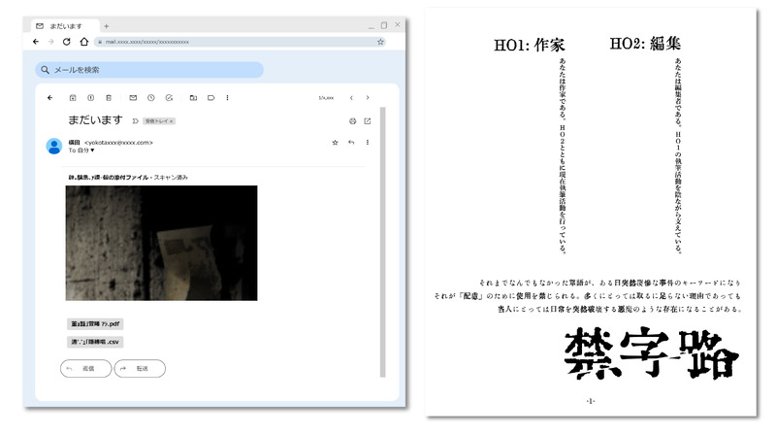Bookmark the page with the address bar star
776x434 pixels.
[380, 42]
